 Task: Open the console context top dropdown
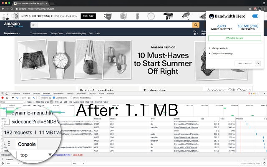[x=13, y=163]
